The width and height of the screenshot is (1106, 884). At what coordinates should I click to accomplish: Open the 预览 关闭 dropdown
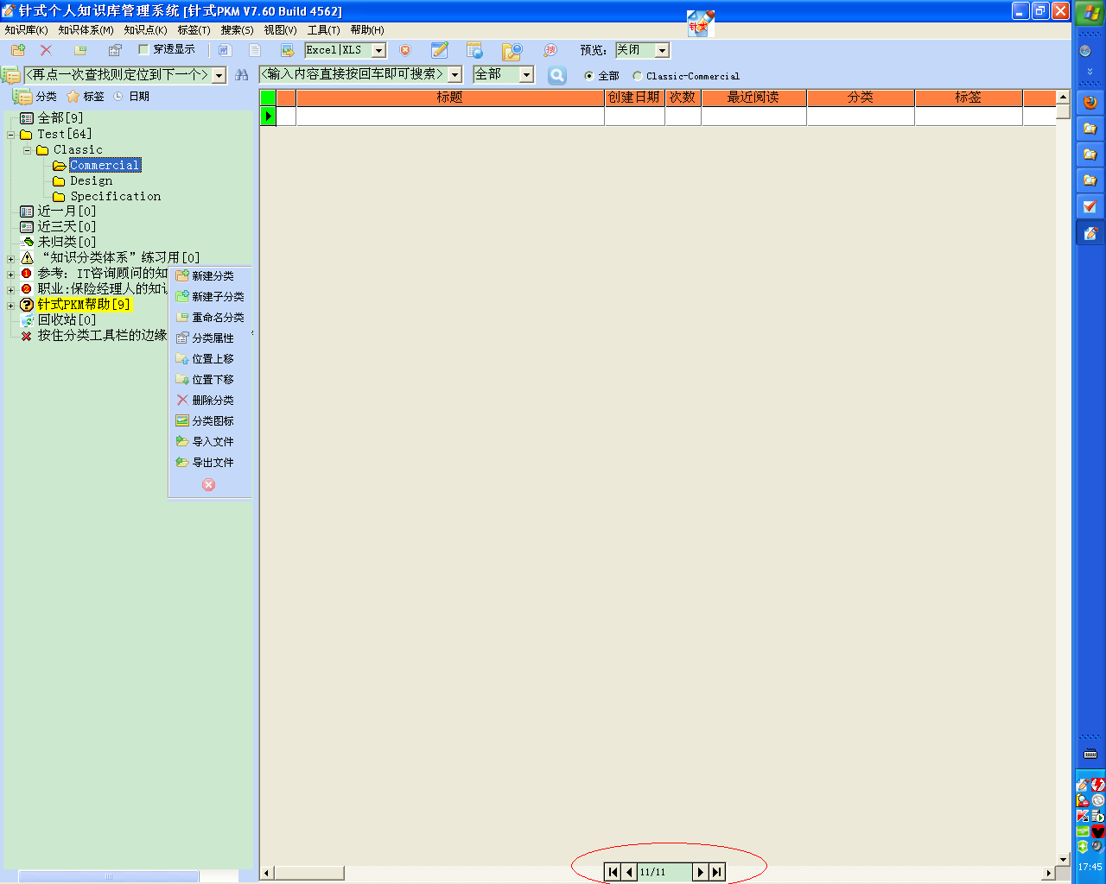[662, 51]
